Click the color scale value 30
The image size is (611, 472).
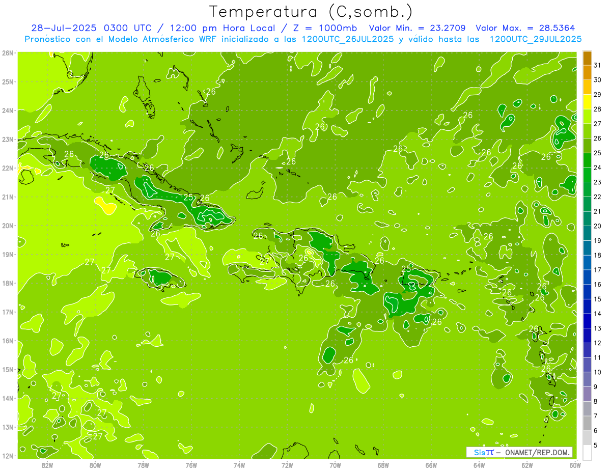click(x=598, y=79)
